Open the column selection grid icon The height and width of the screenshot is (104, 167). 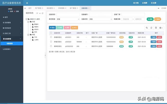pyautogui.click(x=161, y=28)
